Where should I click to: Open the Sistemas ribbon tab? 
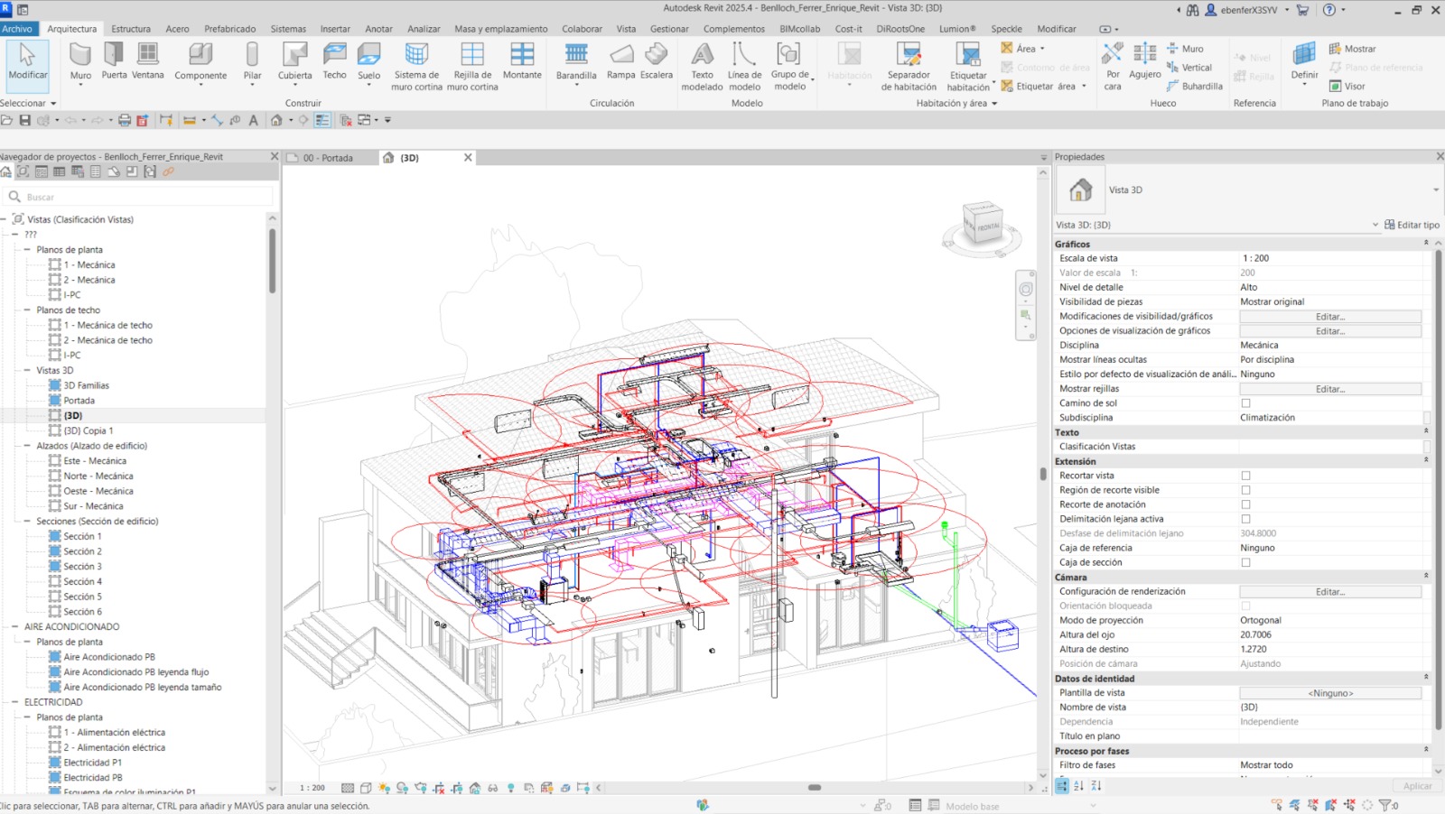pyautogui.click(x=288, y=29)
